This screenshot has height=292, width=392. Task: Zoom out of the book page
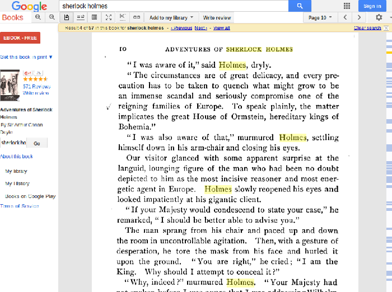click(52, 17)
